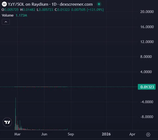This screenshot has height=140, width=158.
Task: Click the 12.0000 price axis label
Action: click(x=147, y=42)
